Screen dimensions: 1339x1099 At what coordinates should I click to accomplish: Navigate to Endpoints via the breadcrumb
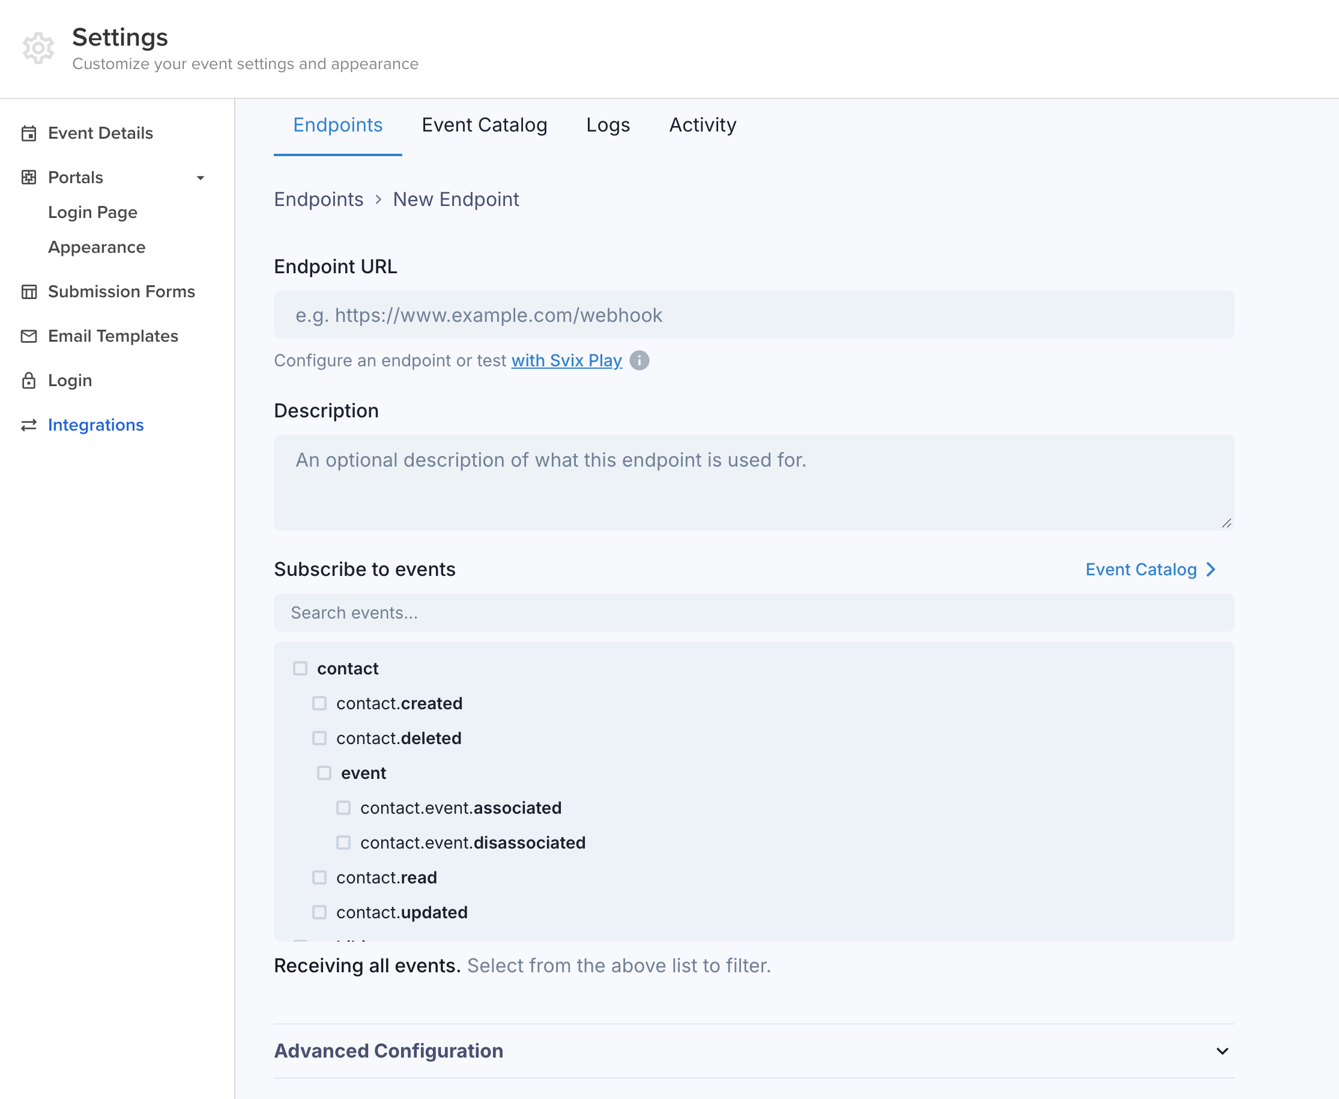(x=318, y=199)
